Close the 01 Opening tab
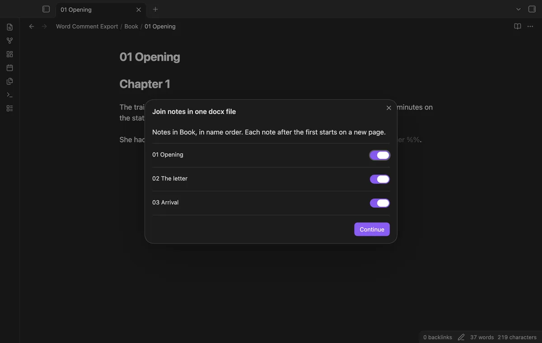The width and height of the screenshot is (542, 343). pyautogui.click(x=139, y=9)
